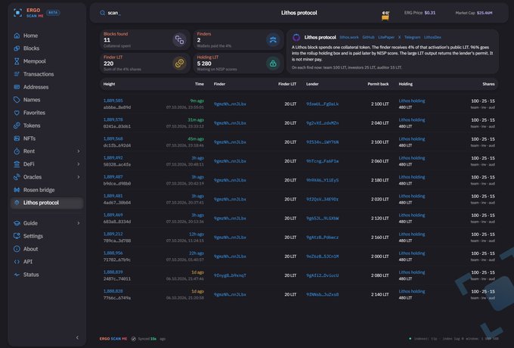The image size is (514, 348).
Task: Open the Tokens page
Action: (32, 126)
